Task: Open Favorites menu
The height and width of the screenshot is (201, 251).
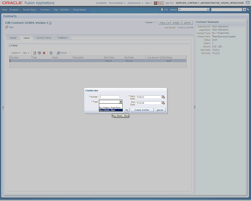Action: pos(45,9)
